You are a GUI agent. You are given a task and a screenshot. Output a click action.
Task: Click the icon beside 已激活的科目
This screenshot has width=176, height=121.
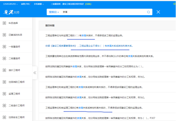pyautogui.click(x=4, y=35)
